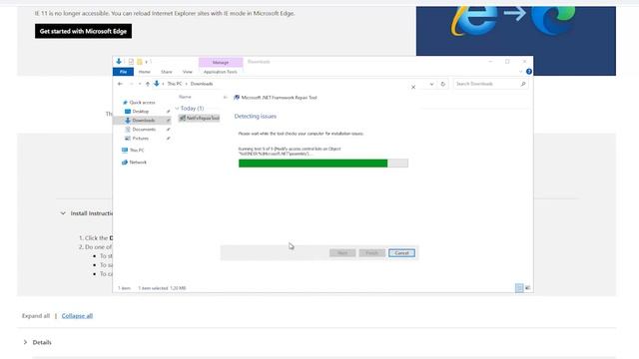The height and width of the screenshot is (359, 639).
Task: Open the File menu in Explorer
Action: tap(123, 72)
